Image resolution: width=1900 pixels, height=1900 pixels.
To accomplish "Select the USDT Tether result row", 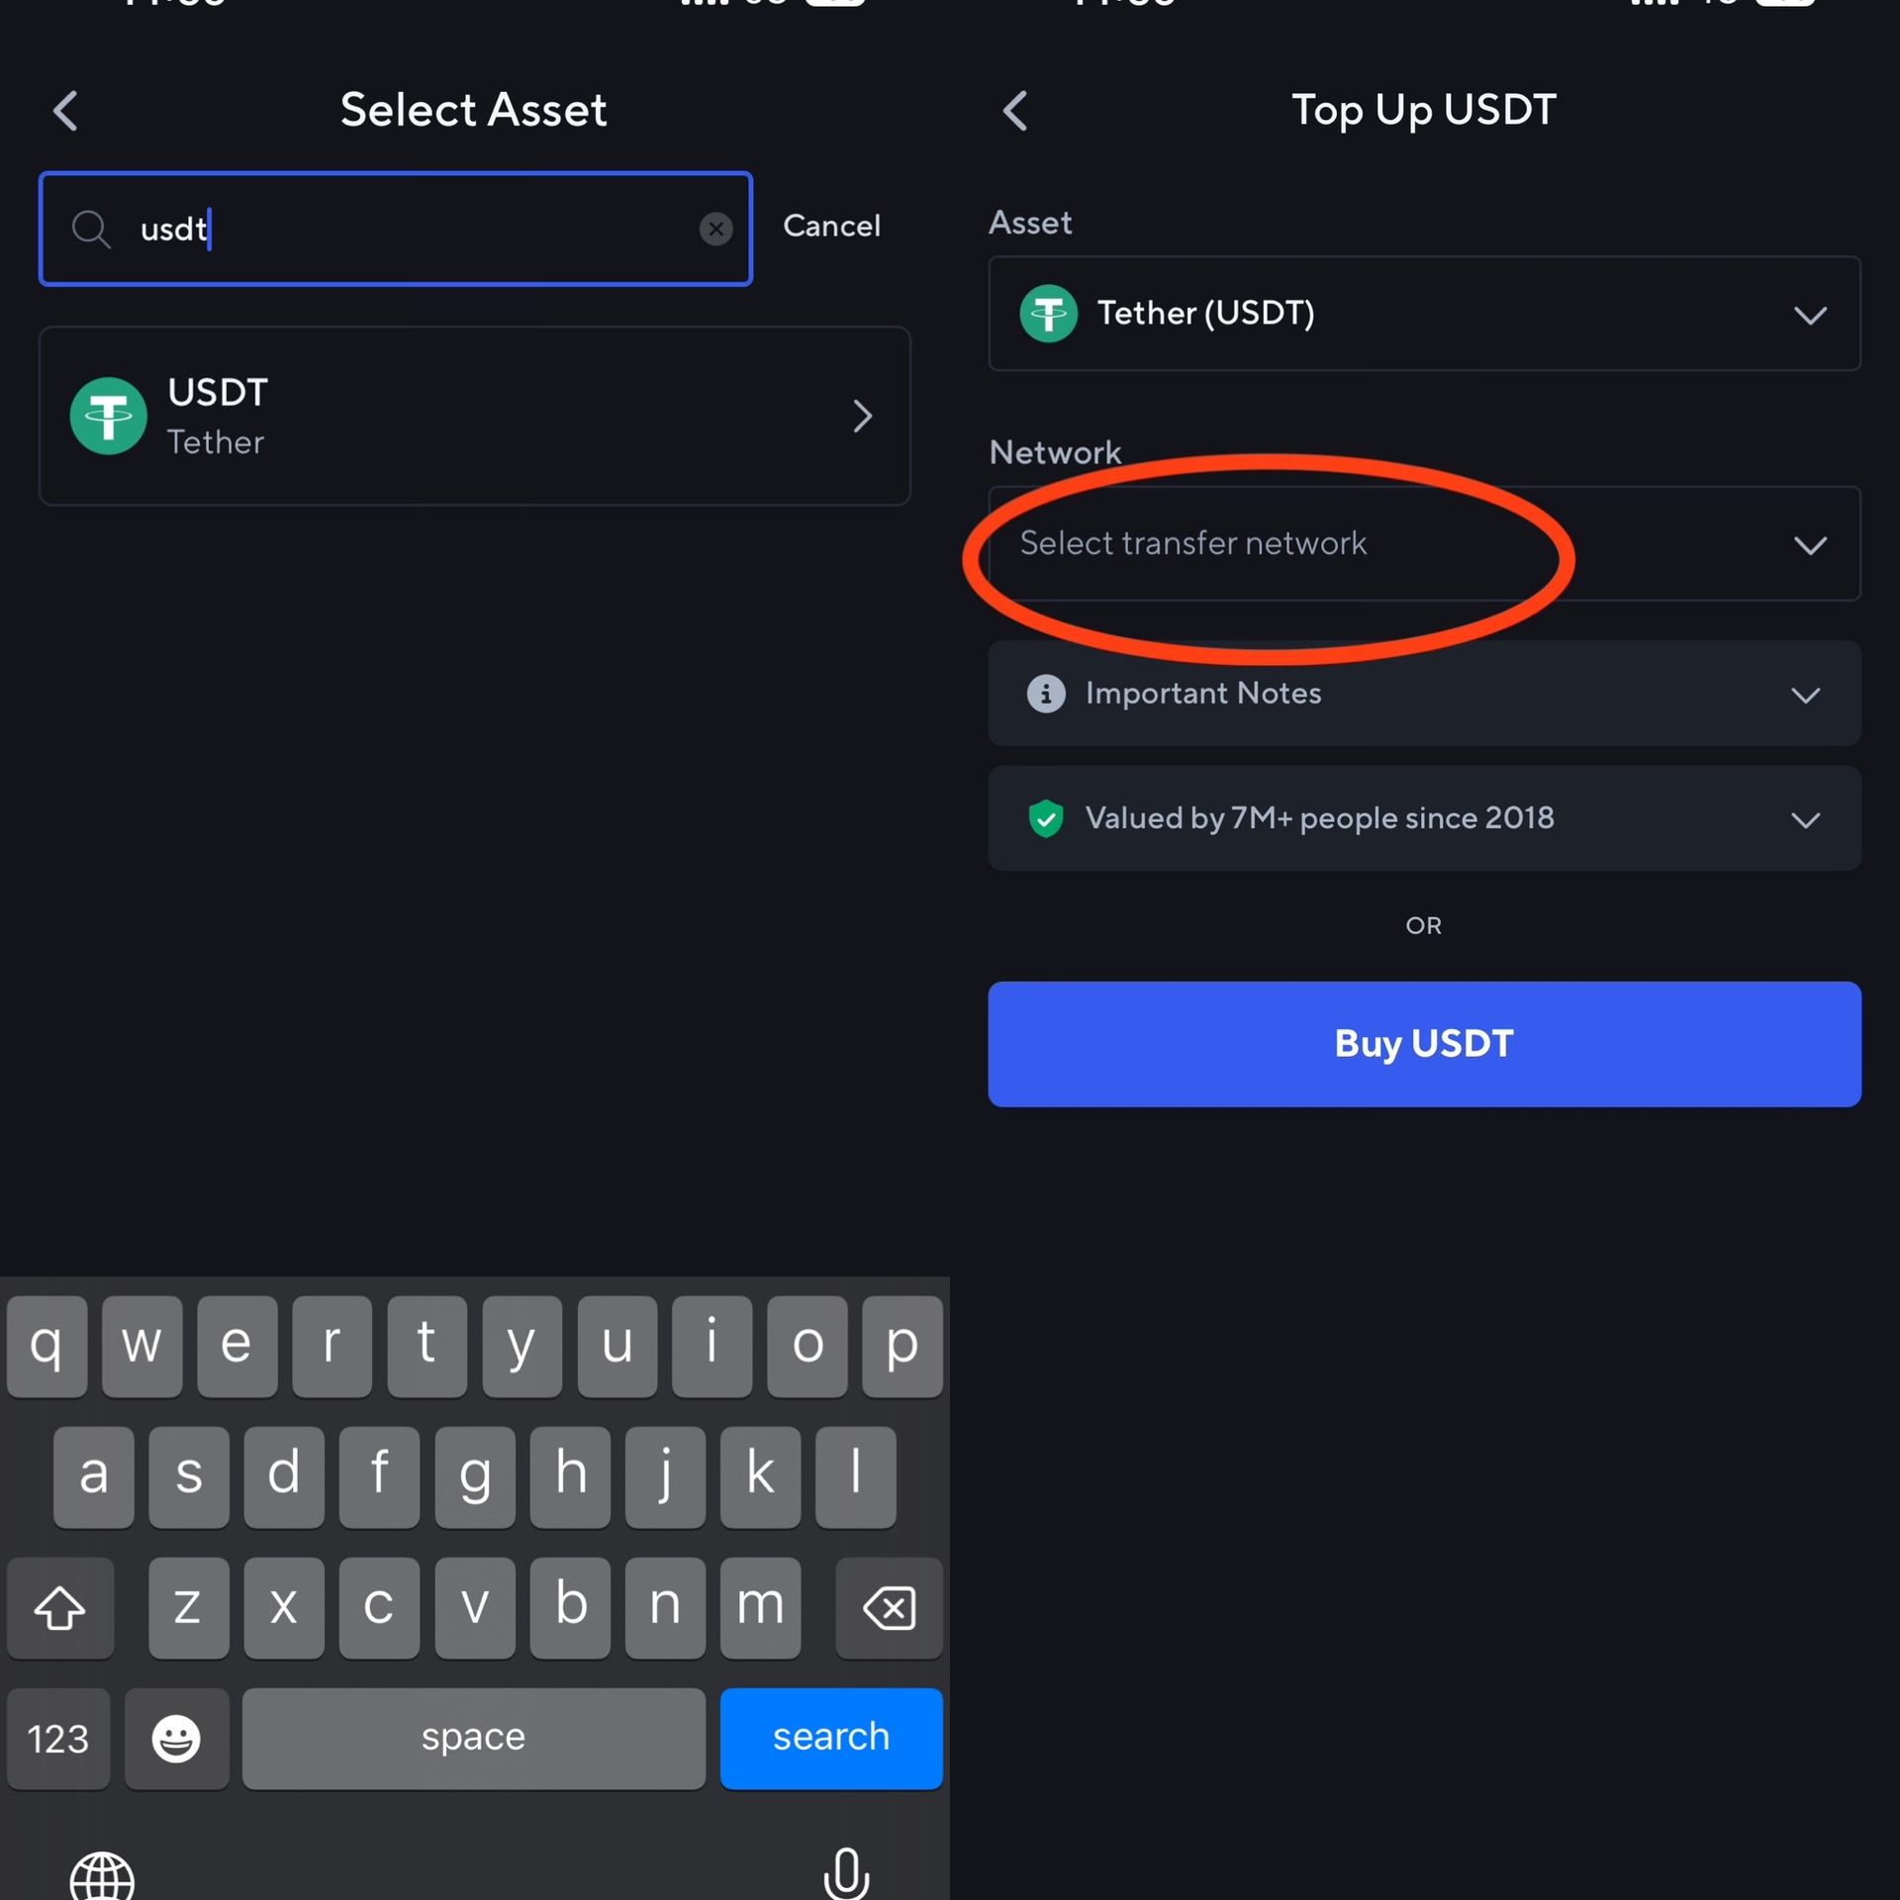I will pyautogui.click(x=474, y=416).
